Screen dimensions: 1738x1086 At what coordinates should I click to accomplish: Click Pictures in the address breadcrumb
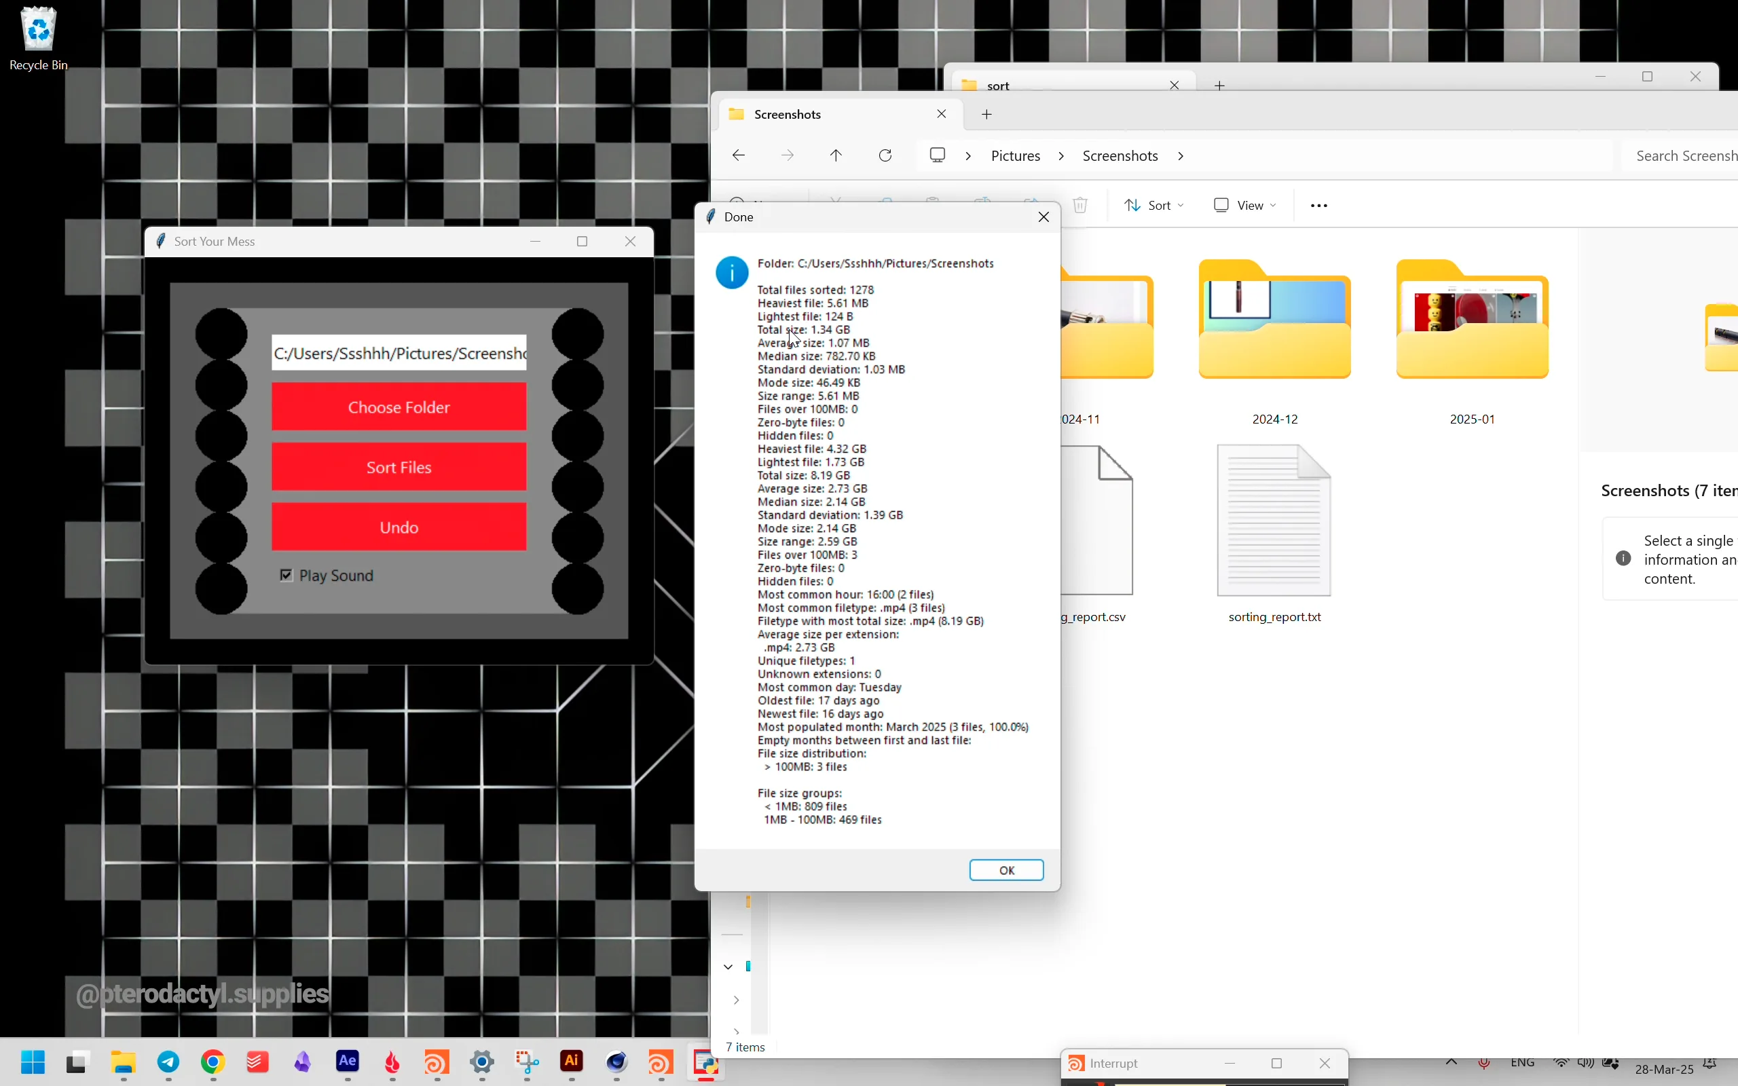[1016, 156]
